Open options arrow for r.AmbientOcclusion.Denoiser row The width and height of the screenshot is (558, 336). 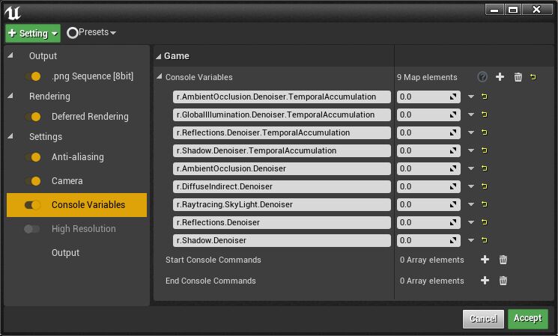pos(471,168)
